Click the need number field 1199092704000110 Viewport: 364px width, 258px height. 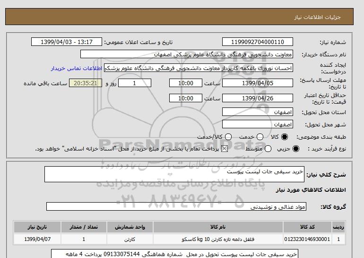pos(258,42)
